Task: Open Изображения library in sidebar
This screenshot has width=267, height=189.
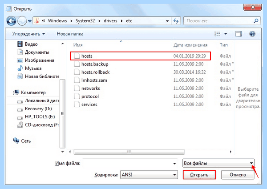Action: pyautogui.click(x=36, y=60)
